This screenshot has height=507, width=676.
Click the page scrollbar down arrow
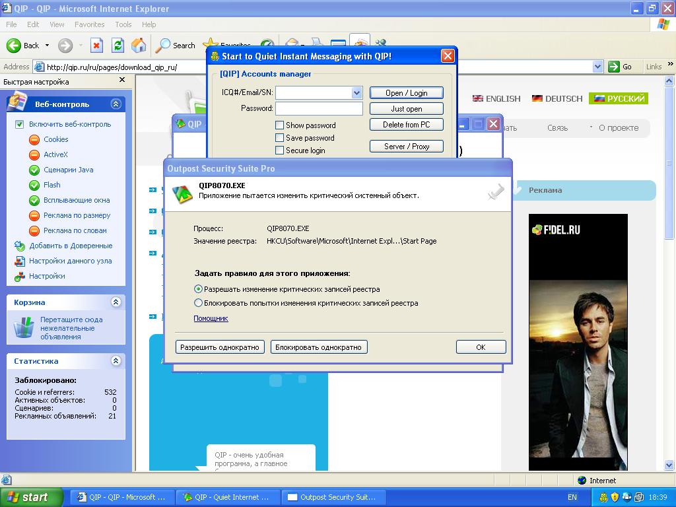pos(669,465)
